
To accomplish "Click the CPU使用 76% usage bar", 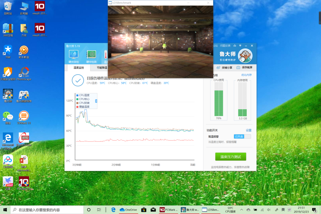I will tap(219, 100).
